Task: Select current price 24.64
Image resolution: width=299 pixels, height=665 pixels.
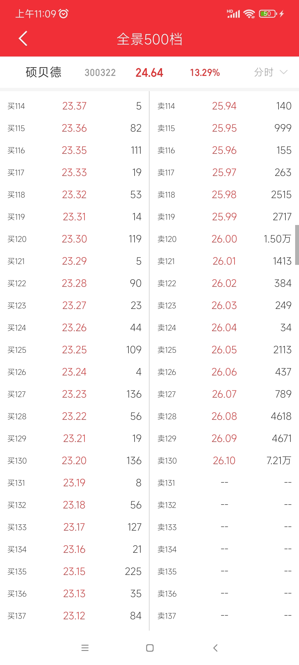Action: 149,73
